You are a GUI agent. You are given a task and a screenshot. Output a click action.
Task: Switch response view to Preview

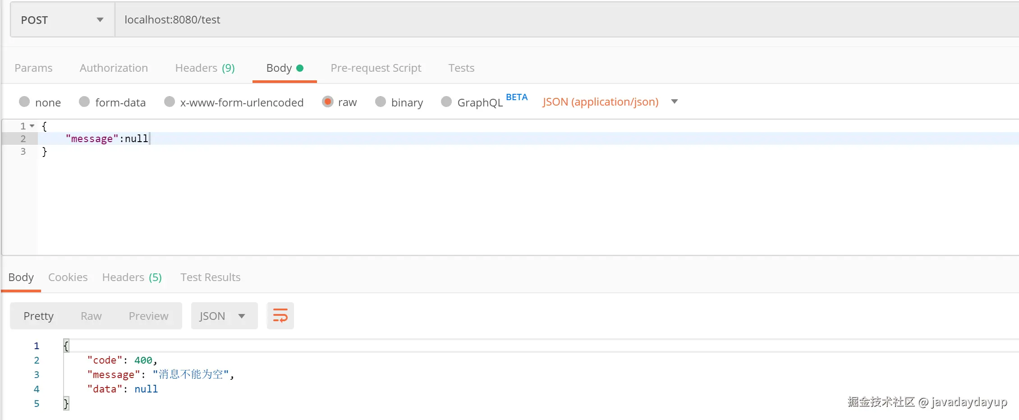(148, 316)
